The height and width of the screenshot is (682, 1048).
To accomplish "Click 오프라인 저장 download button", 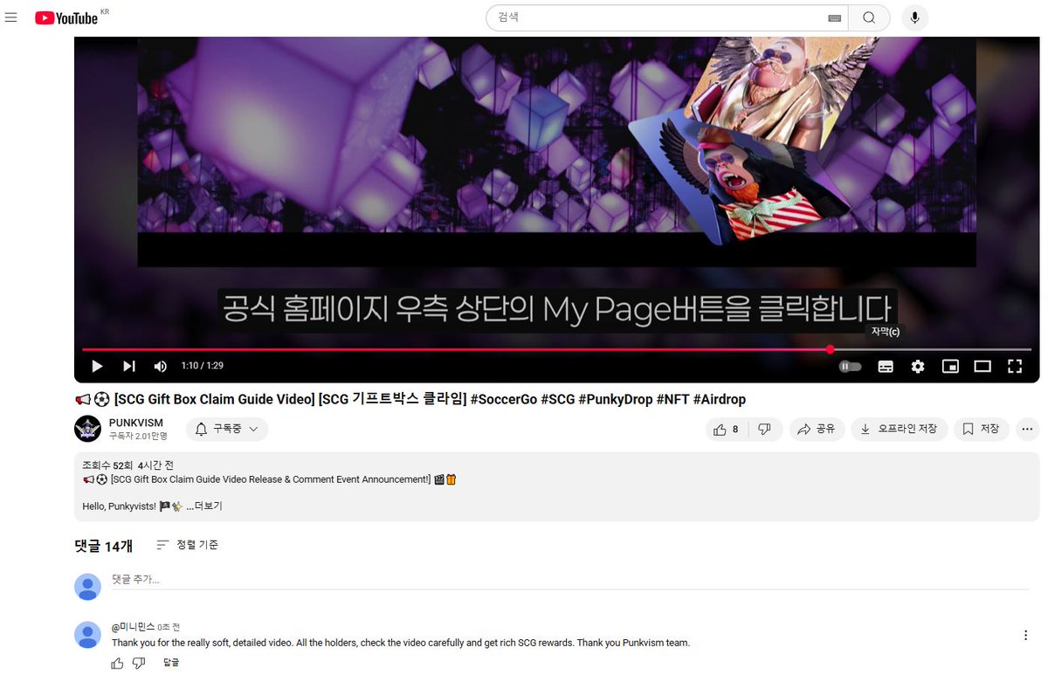I will (900, 429).
